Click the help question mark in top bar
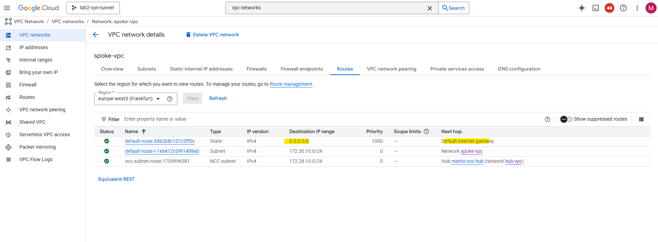The width and height of the screenshot is (658, 242). click(623, 8)
